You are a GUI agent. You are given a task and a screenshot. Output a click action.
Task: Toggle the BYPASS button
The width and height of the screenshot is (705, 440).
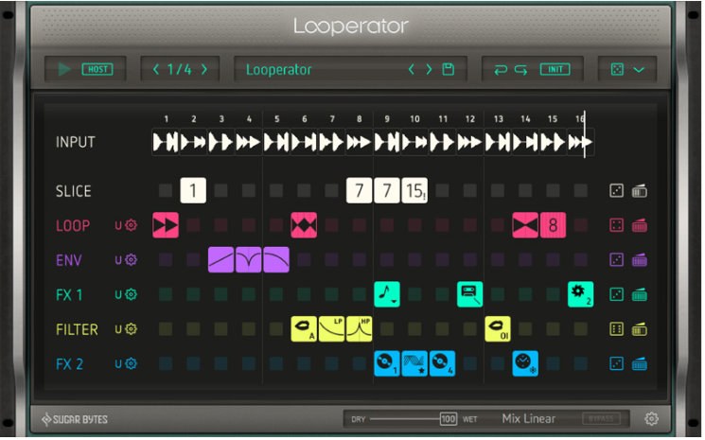[601, 419]
